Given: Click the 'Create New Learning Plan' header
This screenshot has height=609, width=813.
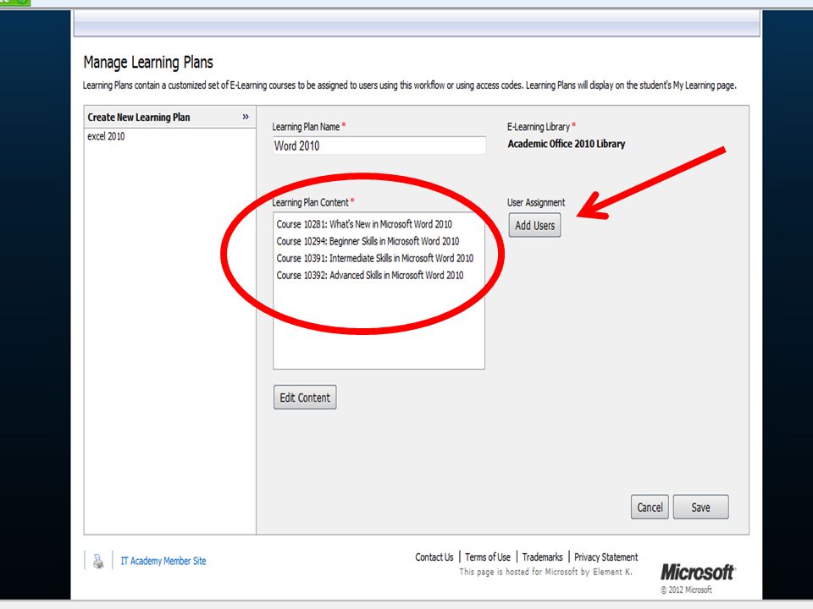Looking at the screenshot, I should click(138, 117).
